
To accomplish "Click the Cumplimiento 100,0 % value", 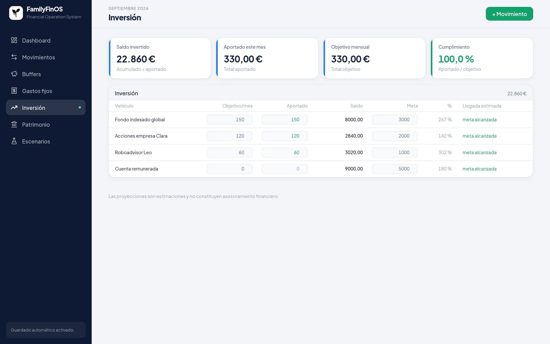I will point(456,59).
